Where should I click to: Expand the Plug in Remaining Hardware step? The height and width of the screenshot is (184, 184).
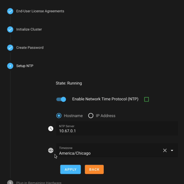click(x=39, y=183)
